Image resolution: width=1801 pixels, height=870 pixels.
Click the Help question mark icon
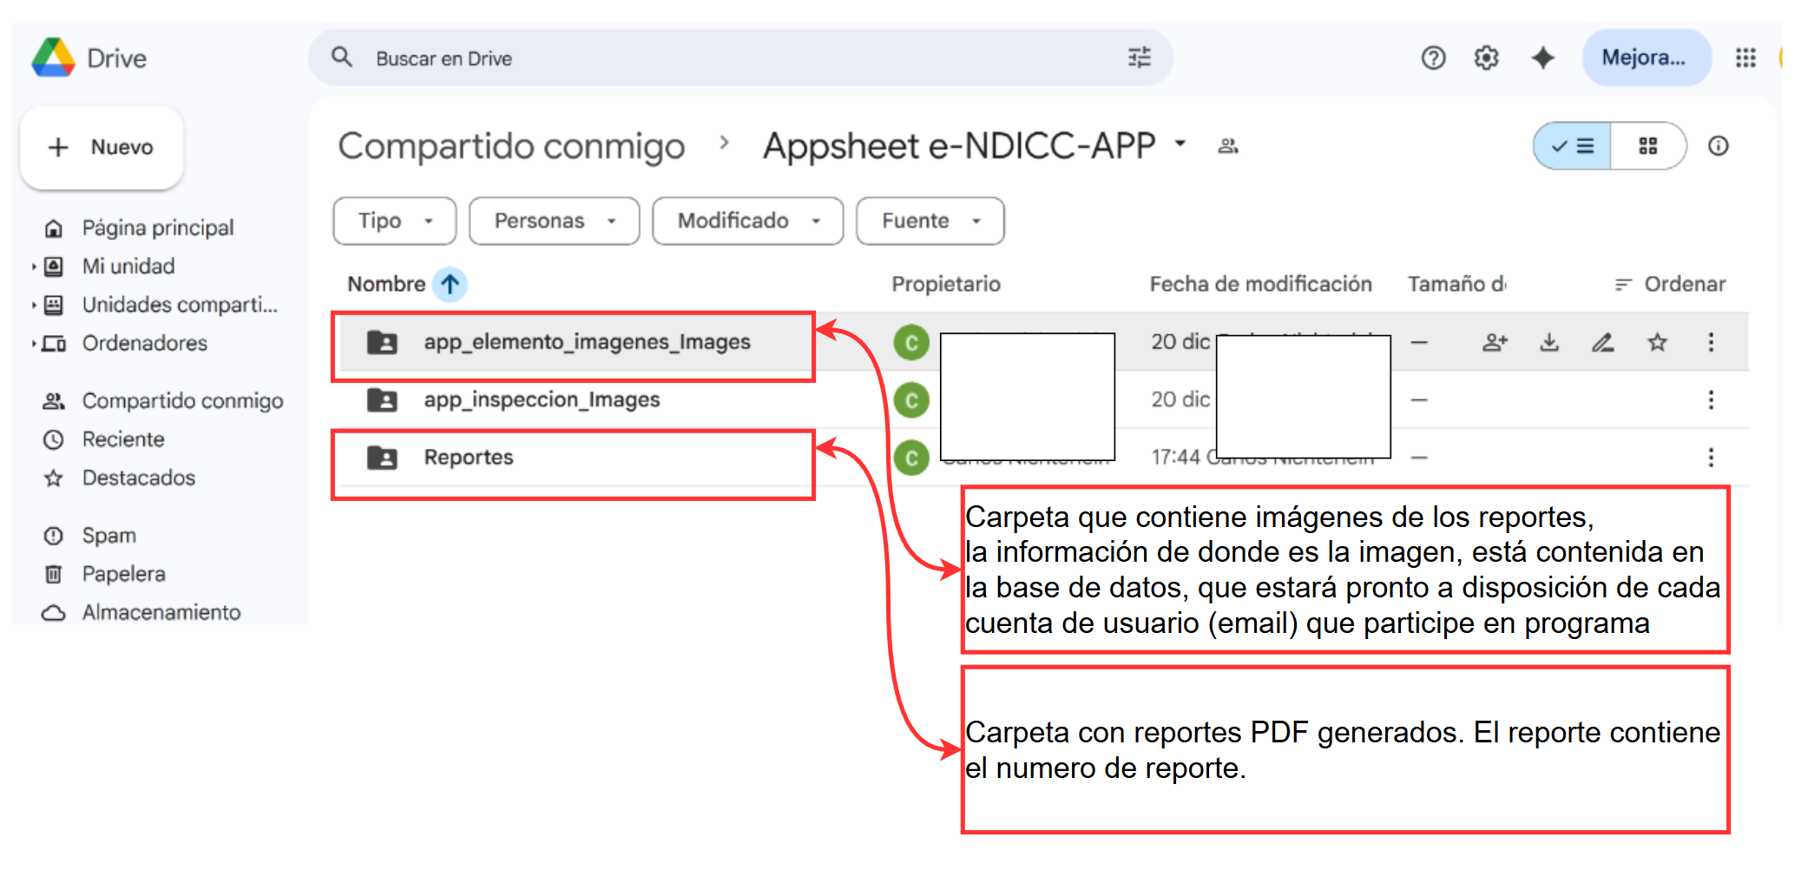tap(1433, 58)
